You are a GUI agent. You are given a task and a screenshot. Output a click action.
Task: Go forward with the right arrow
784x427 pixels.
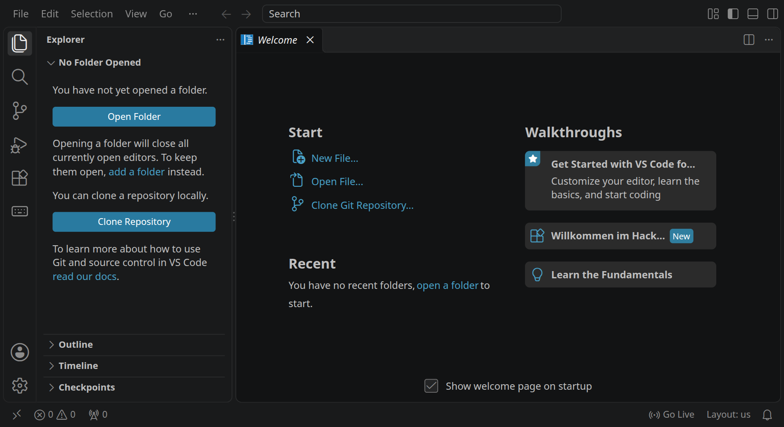pyautogui.click(x=246, y=14)
